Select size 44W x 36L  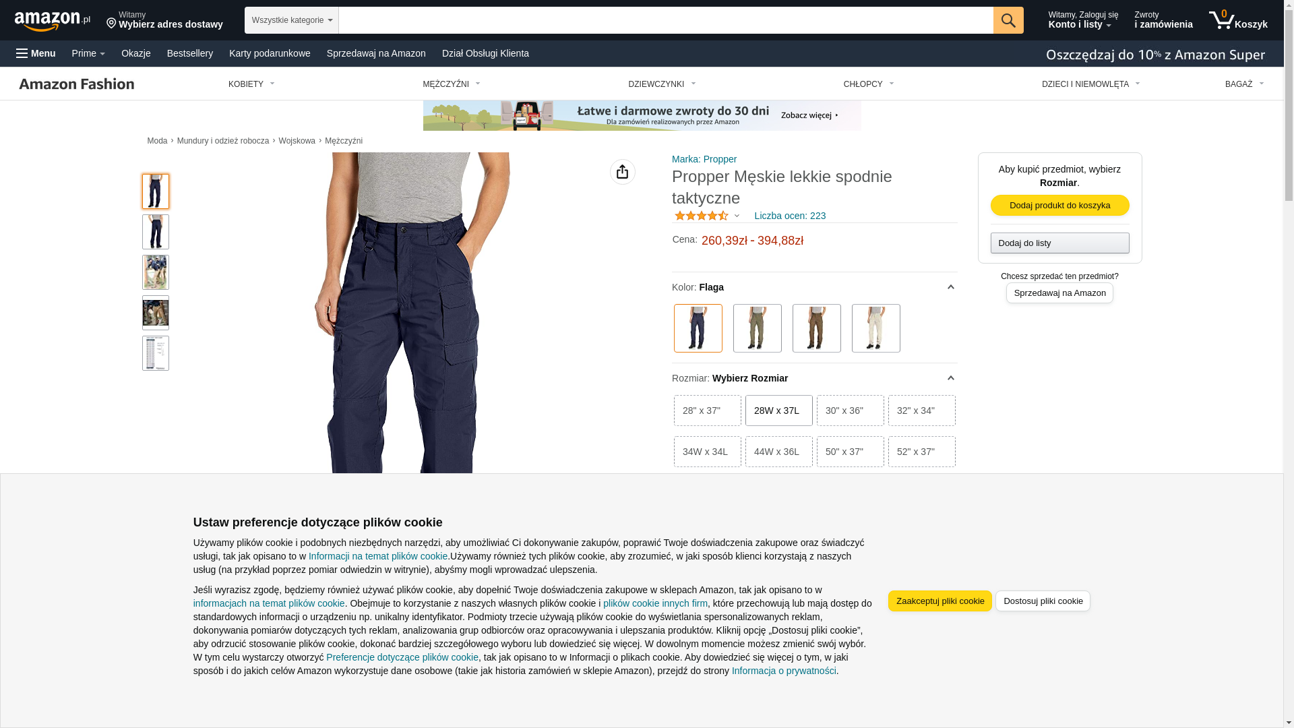(779, 452)
